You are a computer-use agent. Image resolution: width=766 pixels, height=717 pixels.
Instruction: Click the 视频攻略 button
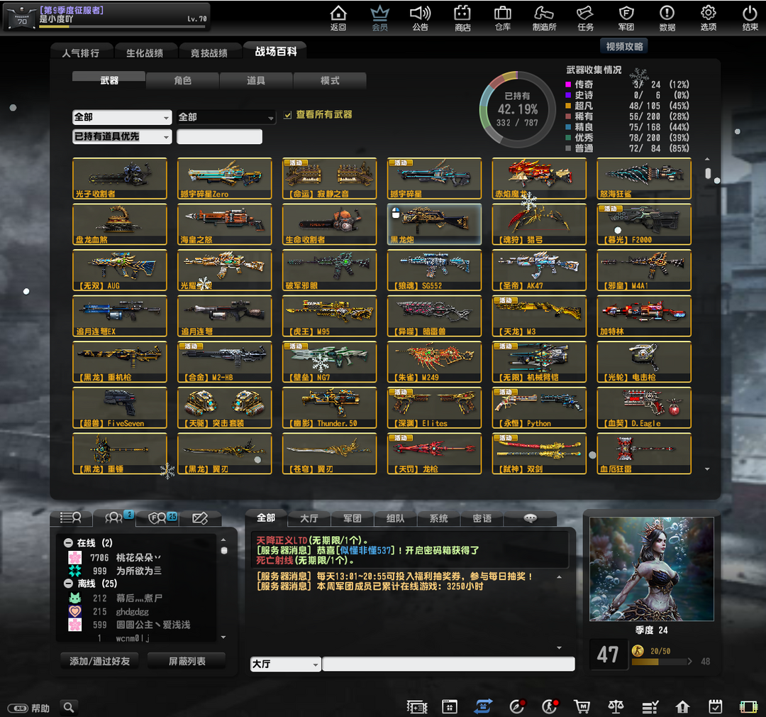tap(624, 47)
